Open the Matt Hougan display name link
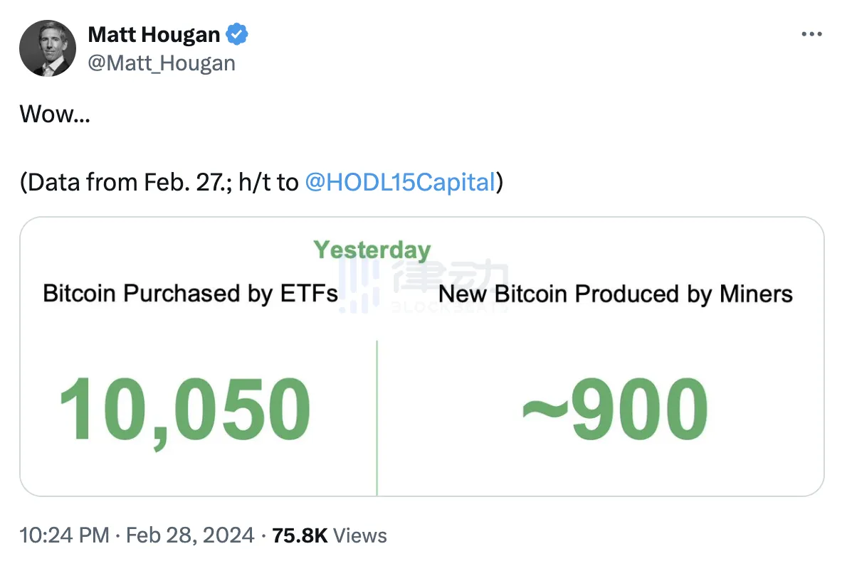Image resolution: width=847 pixels, height=566 pixels. click(154, 34)
